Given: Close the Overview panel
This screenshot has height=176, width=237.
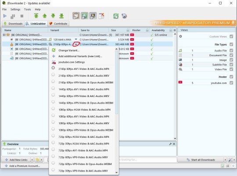Looking at the screenshot, I should point(174,144).
